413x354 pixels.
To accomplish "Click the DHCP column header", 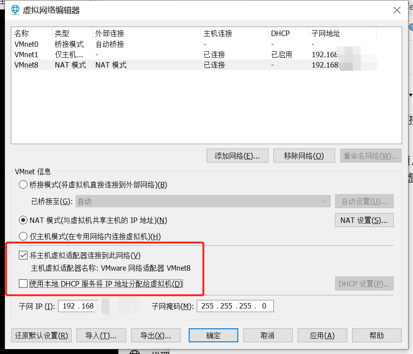I will pyautogui.click(x=288, y=33).
